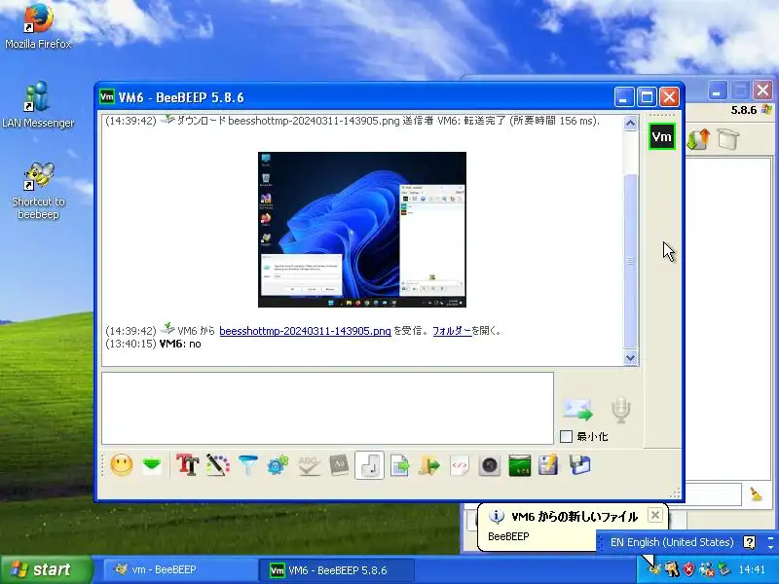Open EN English language bar selector

(672, 542)
